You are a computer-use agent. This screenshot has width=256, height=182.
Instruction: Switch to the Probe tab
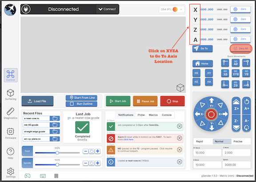point(141,115)
